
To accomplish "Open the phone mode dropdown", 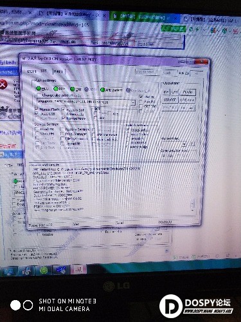I will [184, 144].
